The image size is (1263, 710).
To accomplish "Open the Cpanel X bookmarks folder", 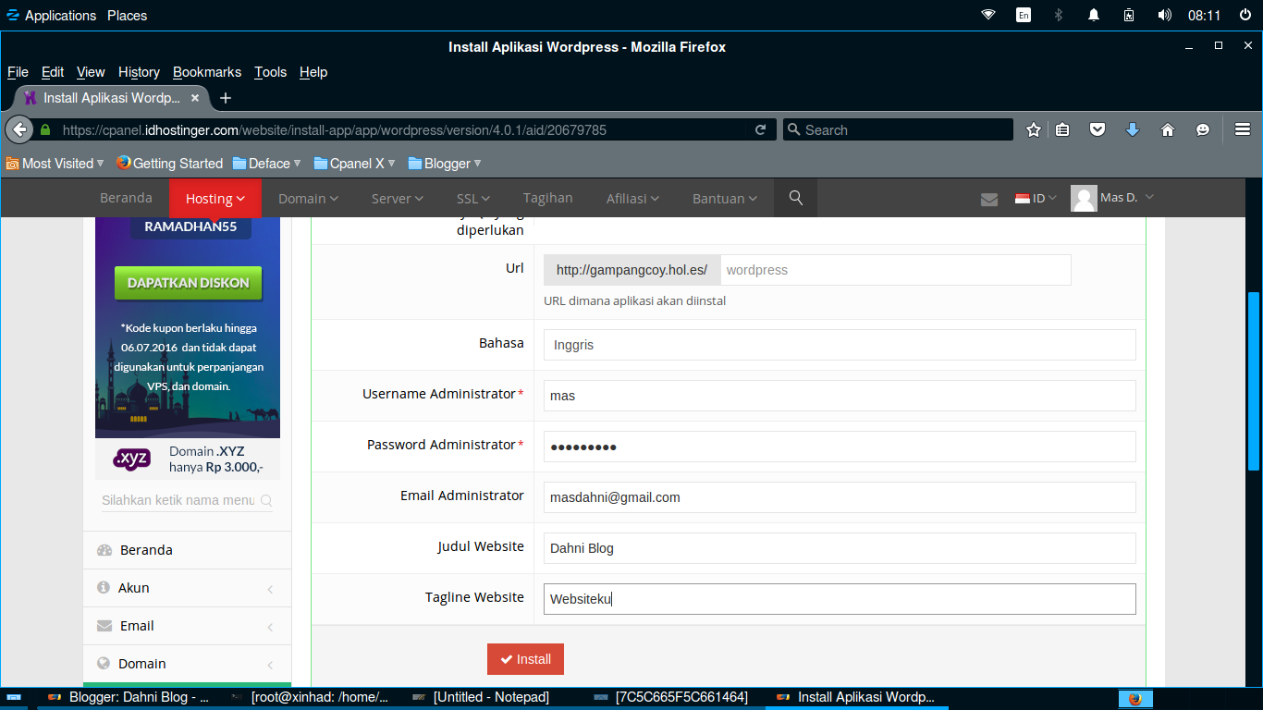I will click(x=355, y=164).
